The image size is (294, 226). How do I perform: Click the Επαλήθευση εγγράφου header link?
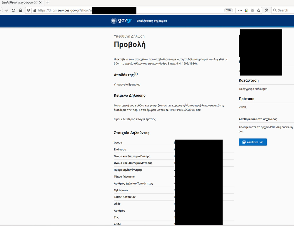tap(152, 21)
